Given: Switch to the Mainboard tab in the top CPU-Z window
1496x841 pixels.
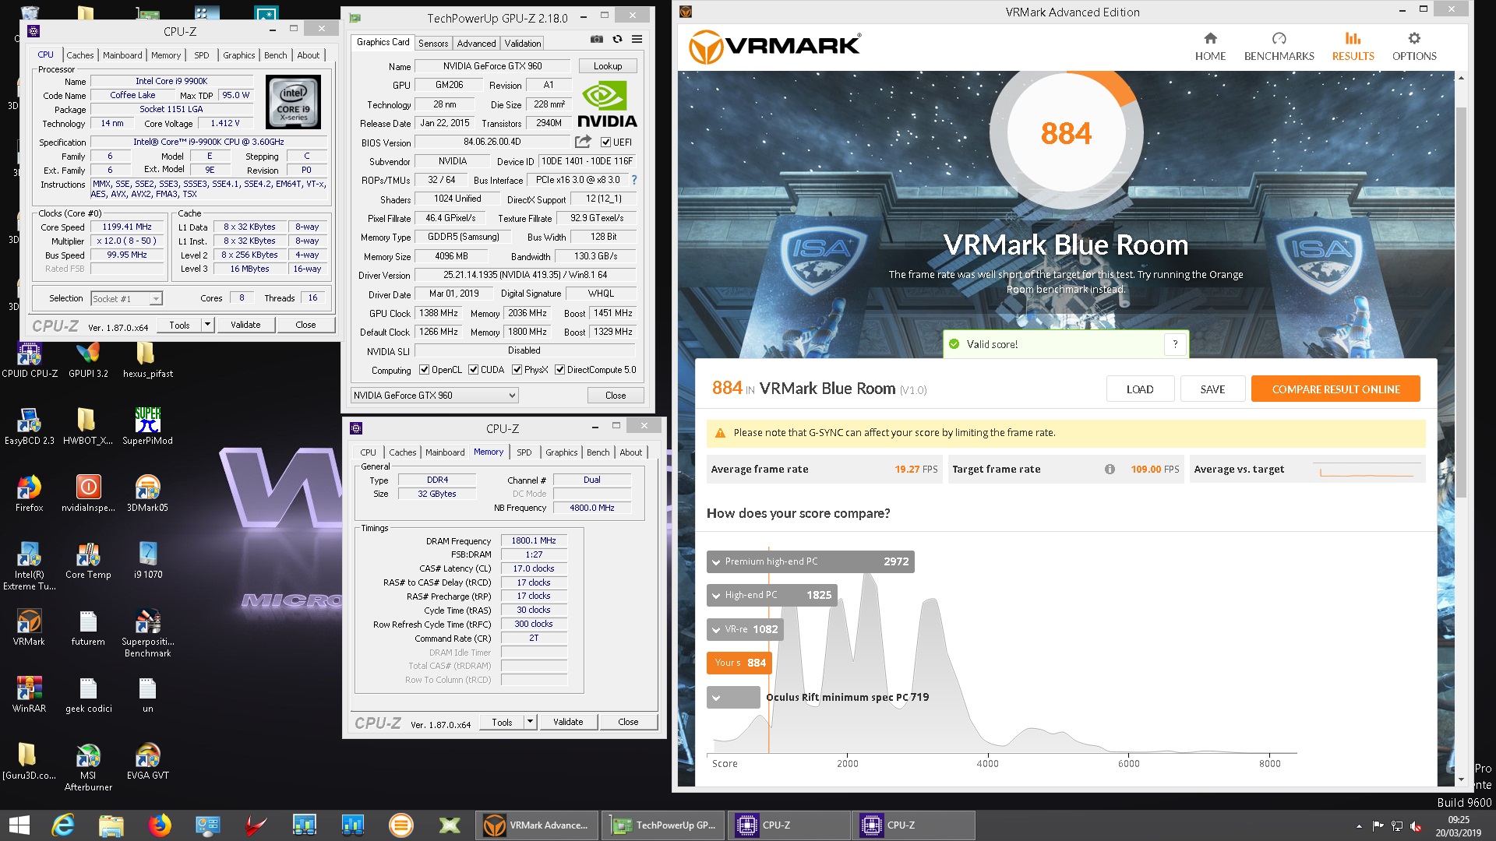Looking at the screenshot, I should click(122, 55).
